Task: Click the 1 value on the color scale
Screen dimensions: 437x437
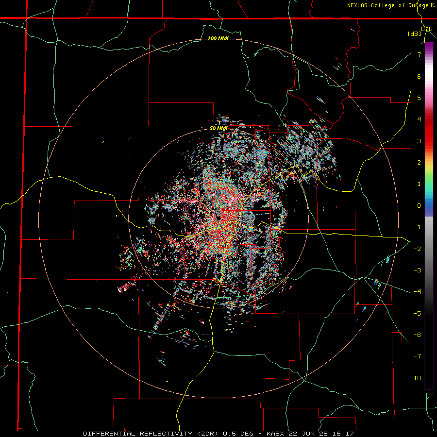Action: click(419, 184)
